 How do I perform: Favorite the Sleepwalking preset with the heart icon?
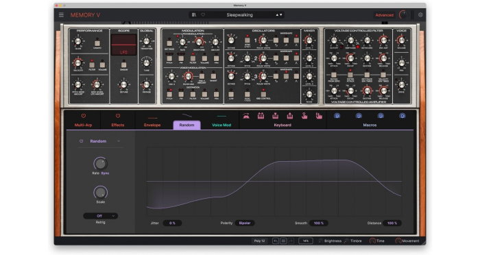point(203,14)
